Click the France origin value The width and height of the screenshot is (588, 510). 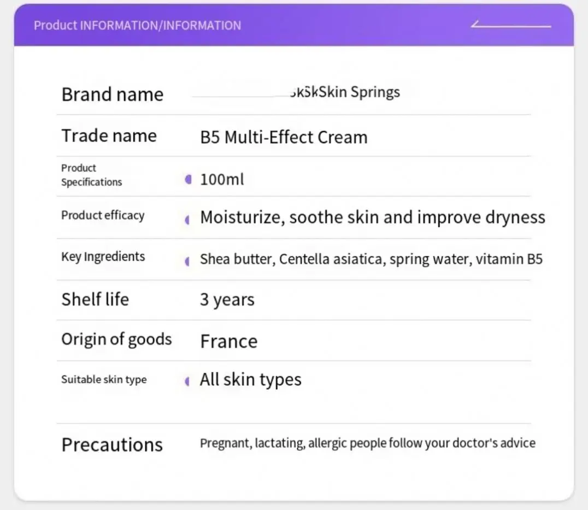click(228, 341)
